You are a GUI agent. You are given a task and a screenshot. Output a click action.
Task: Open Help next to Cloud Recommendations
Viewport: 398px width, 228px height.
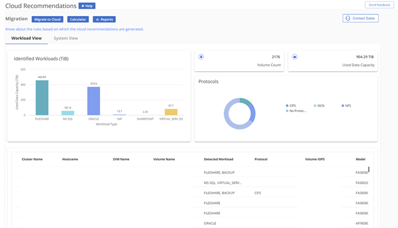(87, 6)
